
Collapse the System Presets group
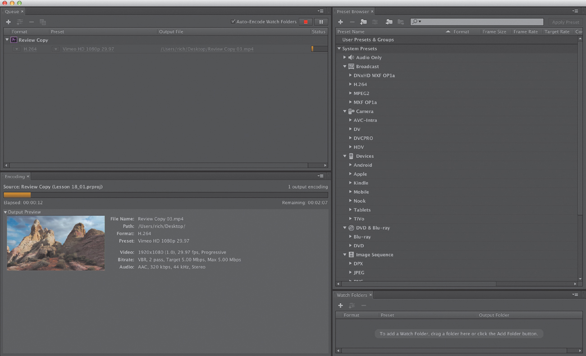tap(339, 49)
